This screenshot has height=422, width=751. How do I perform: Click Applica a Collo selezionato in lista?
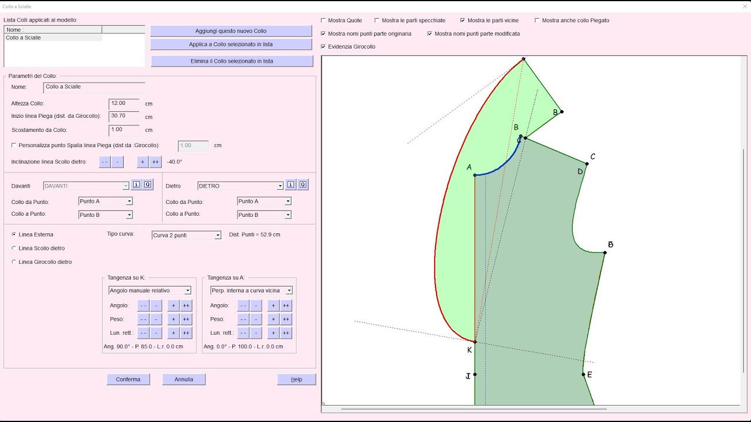[231, 45]
